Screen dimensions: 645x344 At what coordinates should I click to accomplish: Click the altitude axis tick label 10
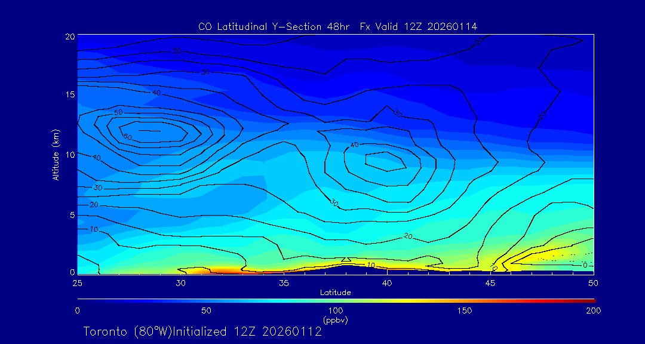70,154
